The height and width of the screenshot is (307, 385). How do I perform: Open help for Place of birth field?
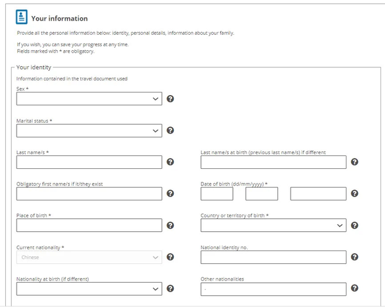click(170, 225)
